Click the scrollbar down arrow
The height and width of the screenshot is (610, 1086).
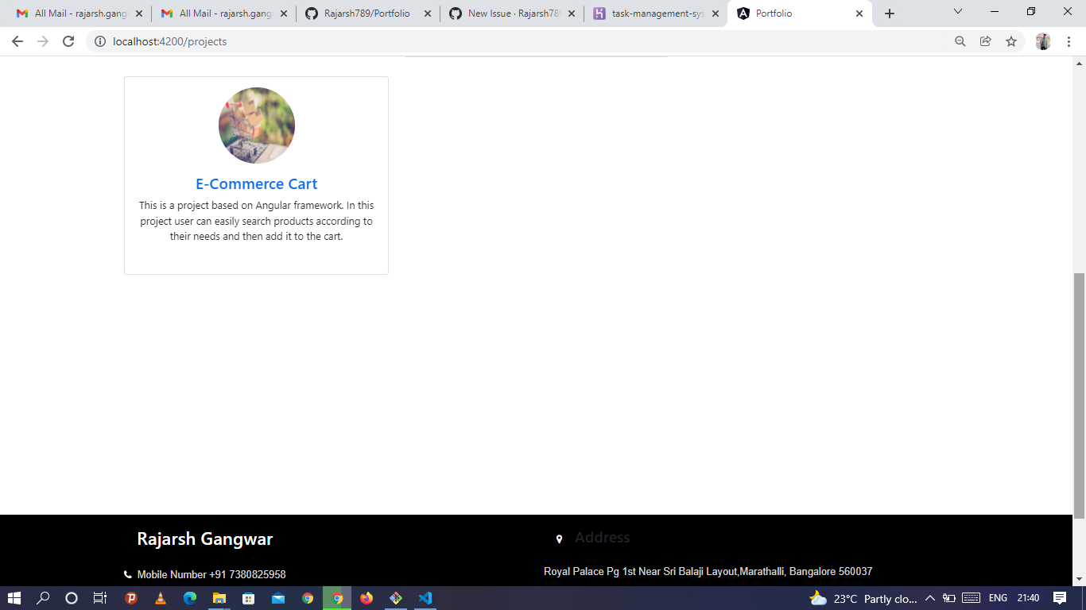tap(1079, 579)
